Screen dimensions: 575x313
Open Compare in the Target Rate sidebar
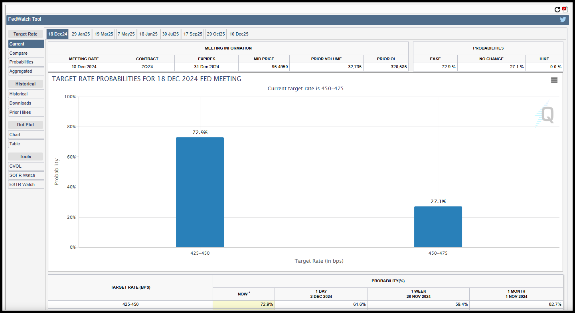26,53
